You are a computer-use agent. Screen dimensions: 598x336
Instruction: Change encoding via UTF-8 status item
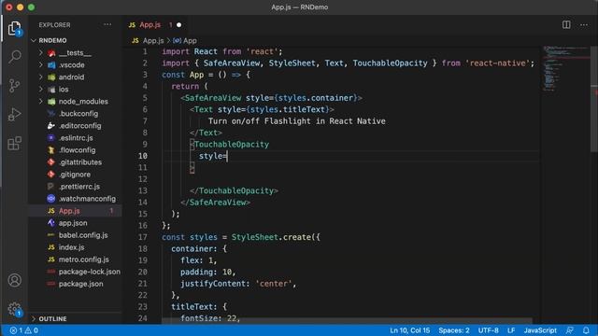pos(488,330)
